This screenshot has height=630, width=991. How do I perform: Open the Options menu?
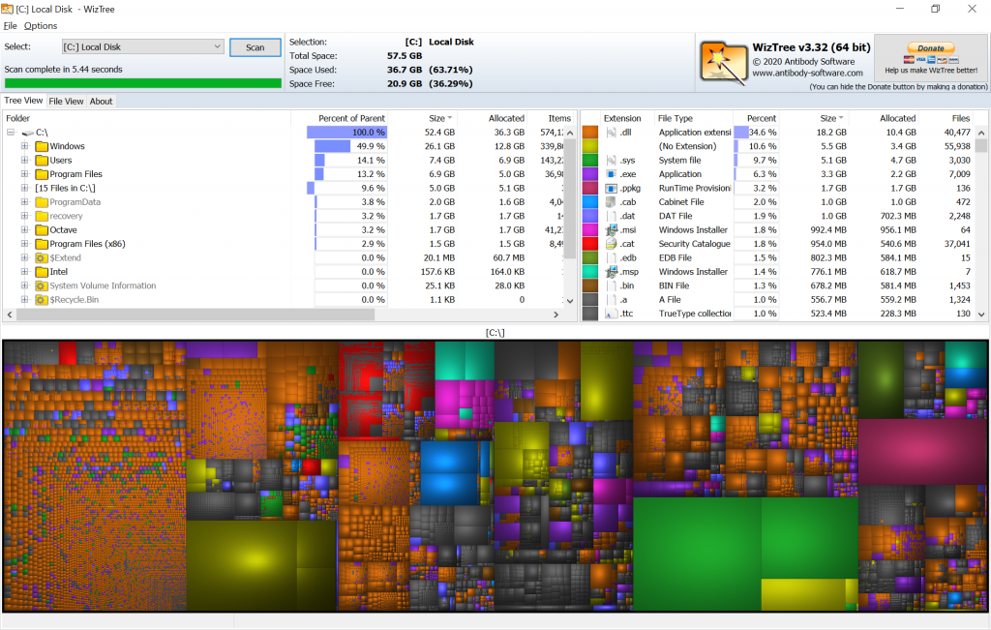(x=40, y=25)
